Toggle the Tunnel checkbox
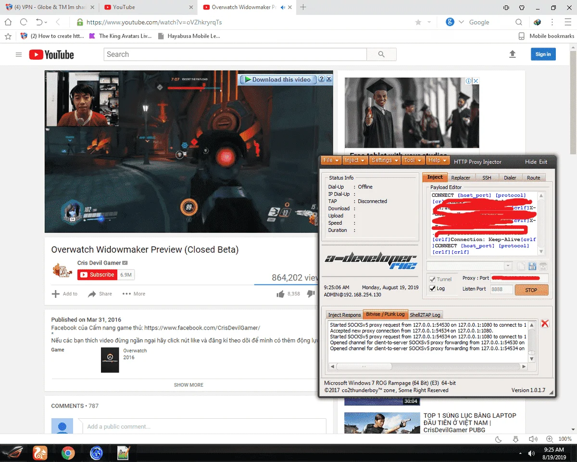Viewport: 577px width, 462px height. [x=432, y=279]
